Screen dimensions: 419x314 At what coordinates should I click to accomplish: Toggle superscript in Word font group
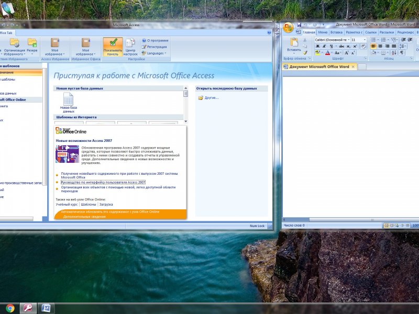[x=355, y=46]
